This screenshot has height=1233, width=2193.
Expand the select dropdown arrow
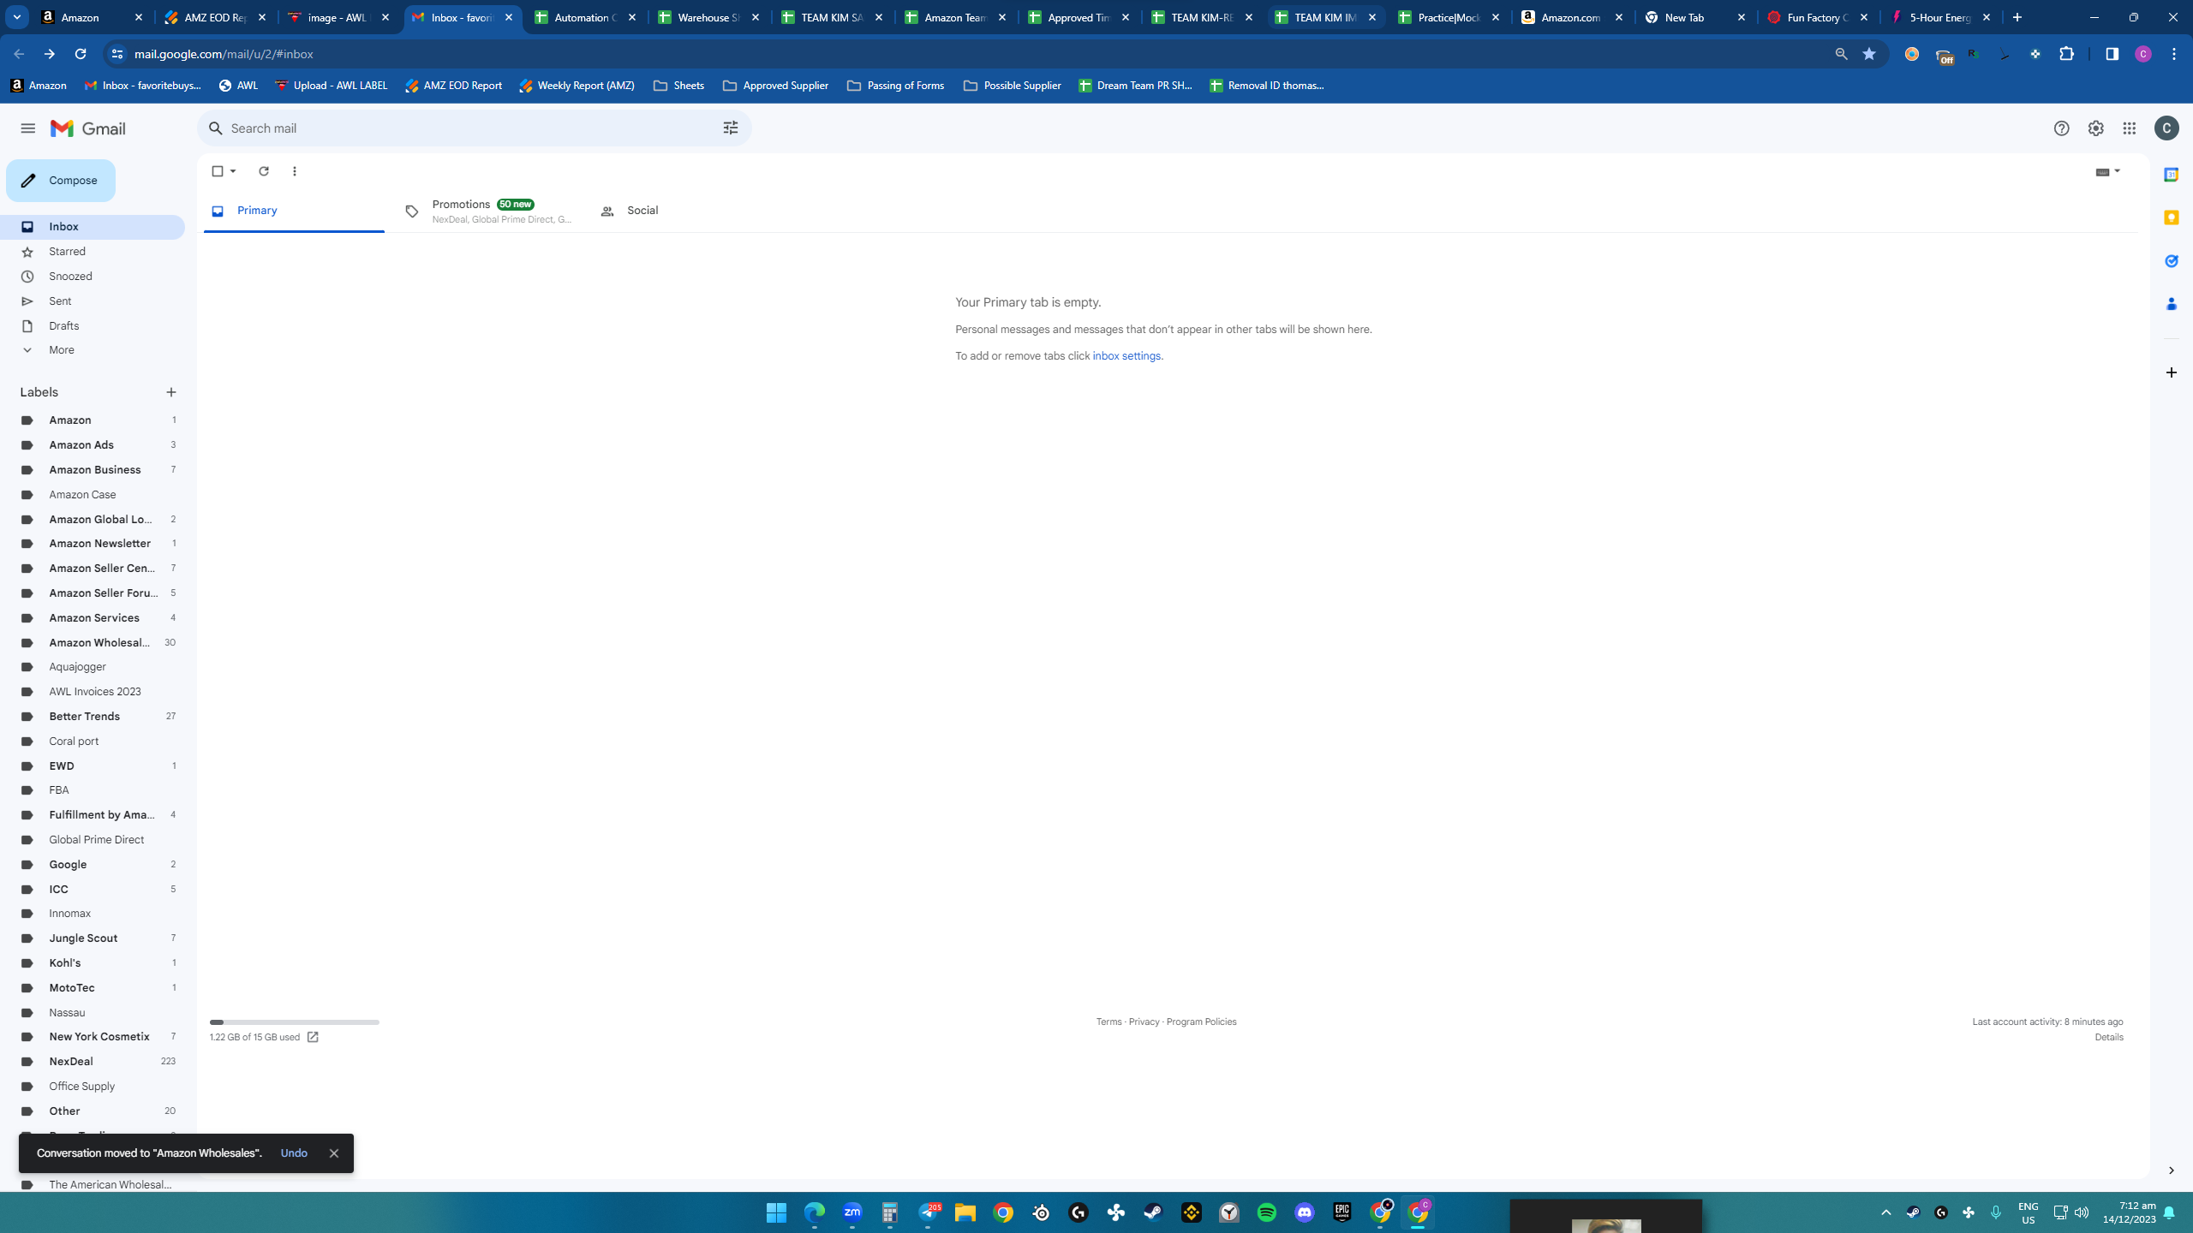coord(233,171)
